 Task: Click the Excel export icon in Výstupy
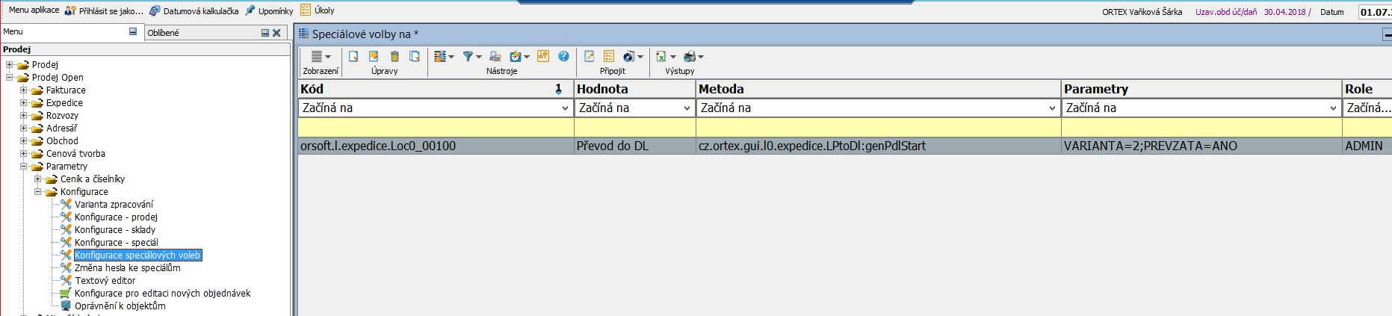661,57
